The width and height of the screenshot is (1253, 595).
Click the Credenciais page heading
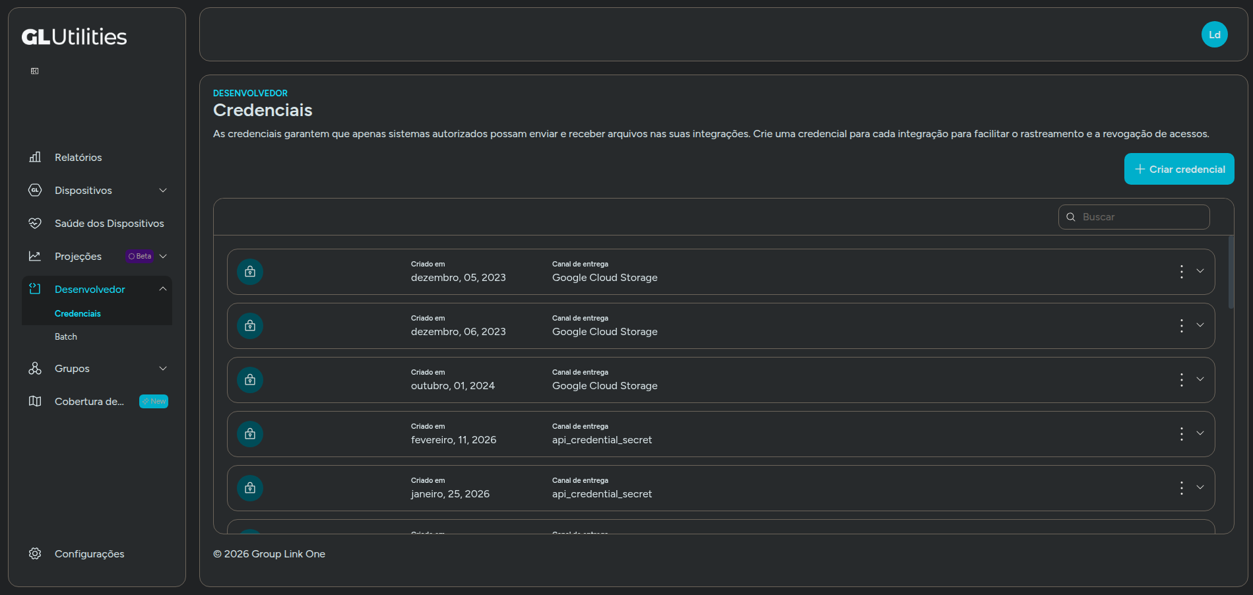tap(263, 110)
